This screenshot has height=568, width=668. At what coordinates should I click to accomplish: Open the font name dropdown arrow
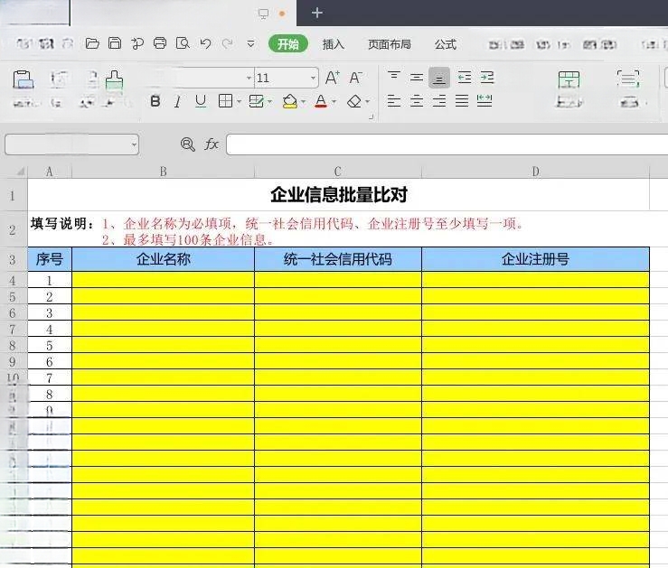[249, 78]
